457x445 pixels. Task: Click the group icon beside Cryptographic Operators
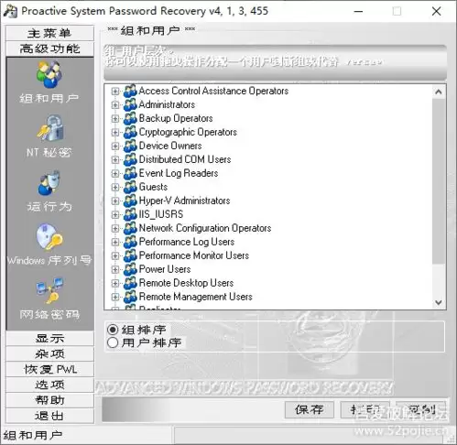tap(130, 132)
